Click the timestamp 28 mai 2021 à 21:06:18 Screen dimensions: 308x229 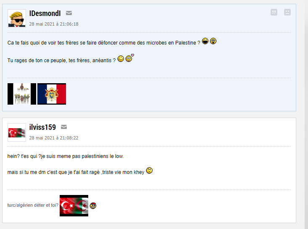tap(54, 24)
